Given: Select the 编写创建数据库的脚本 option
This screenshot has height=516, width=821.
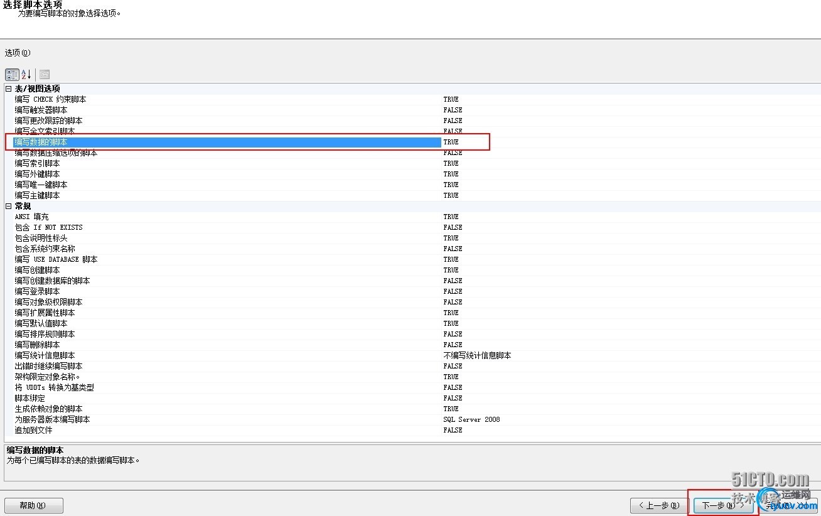Looking at the screenshot, I should [x=53, y=281].
